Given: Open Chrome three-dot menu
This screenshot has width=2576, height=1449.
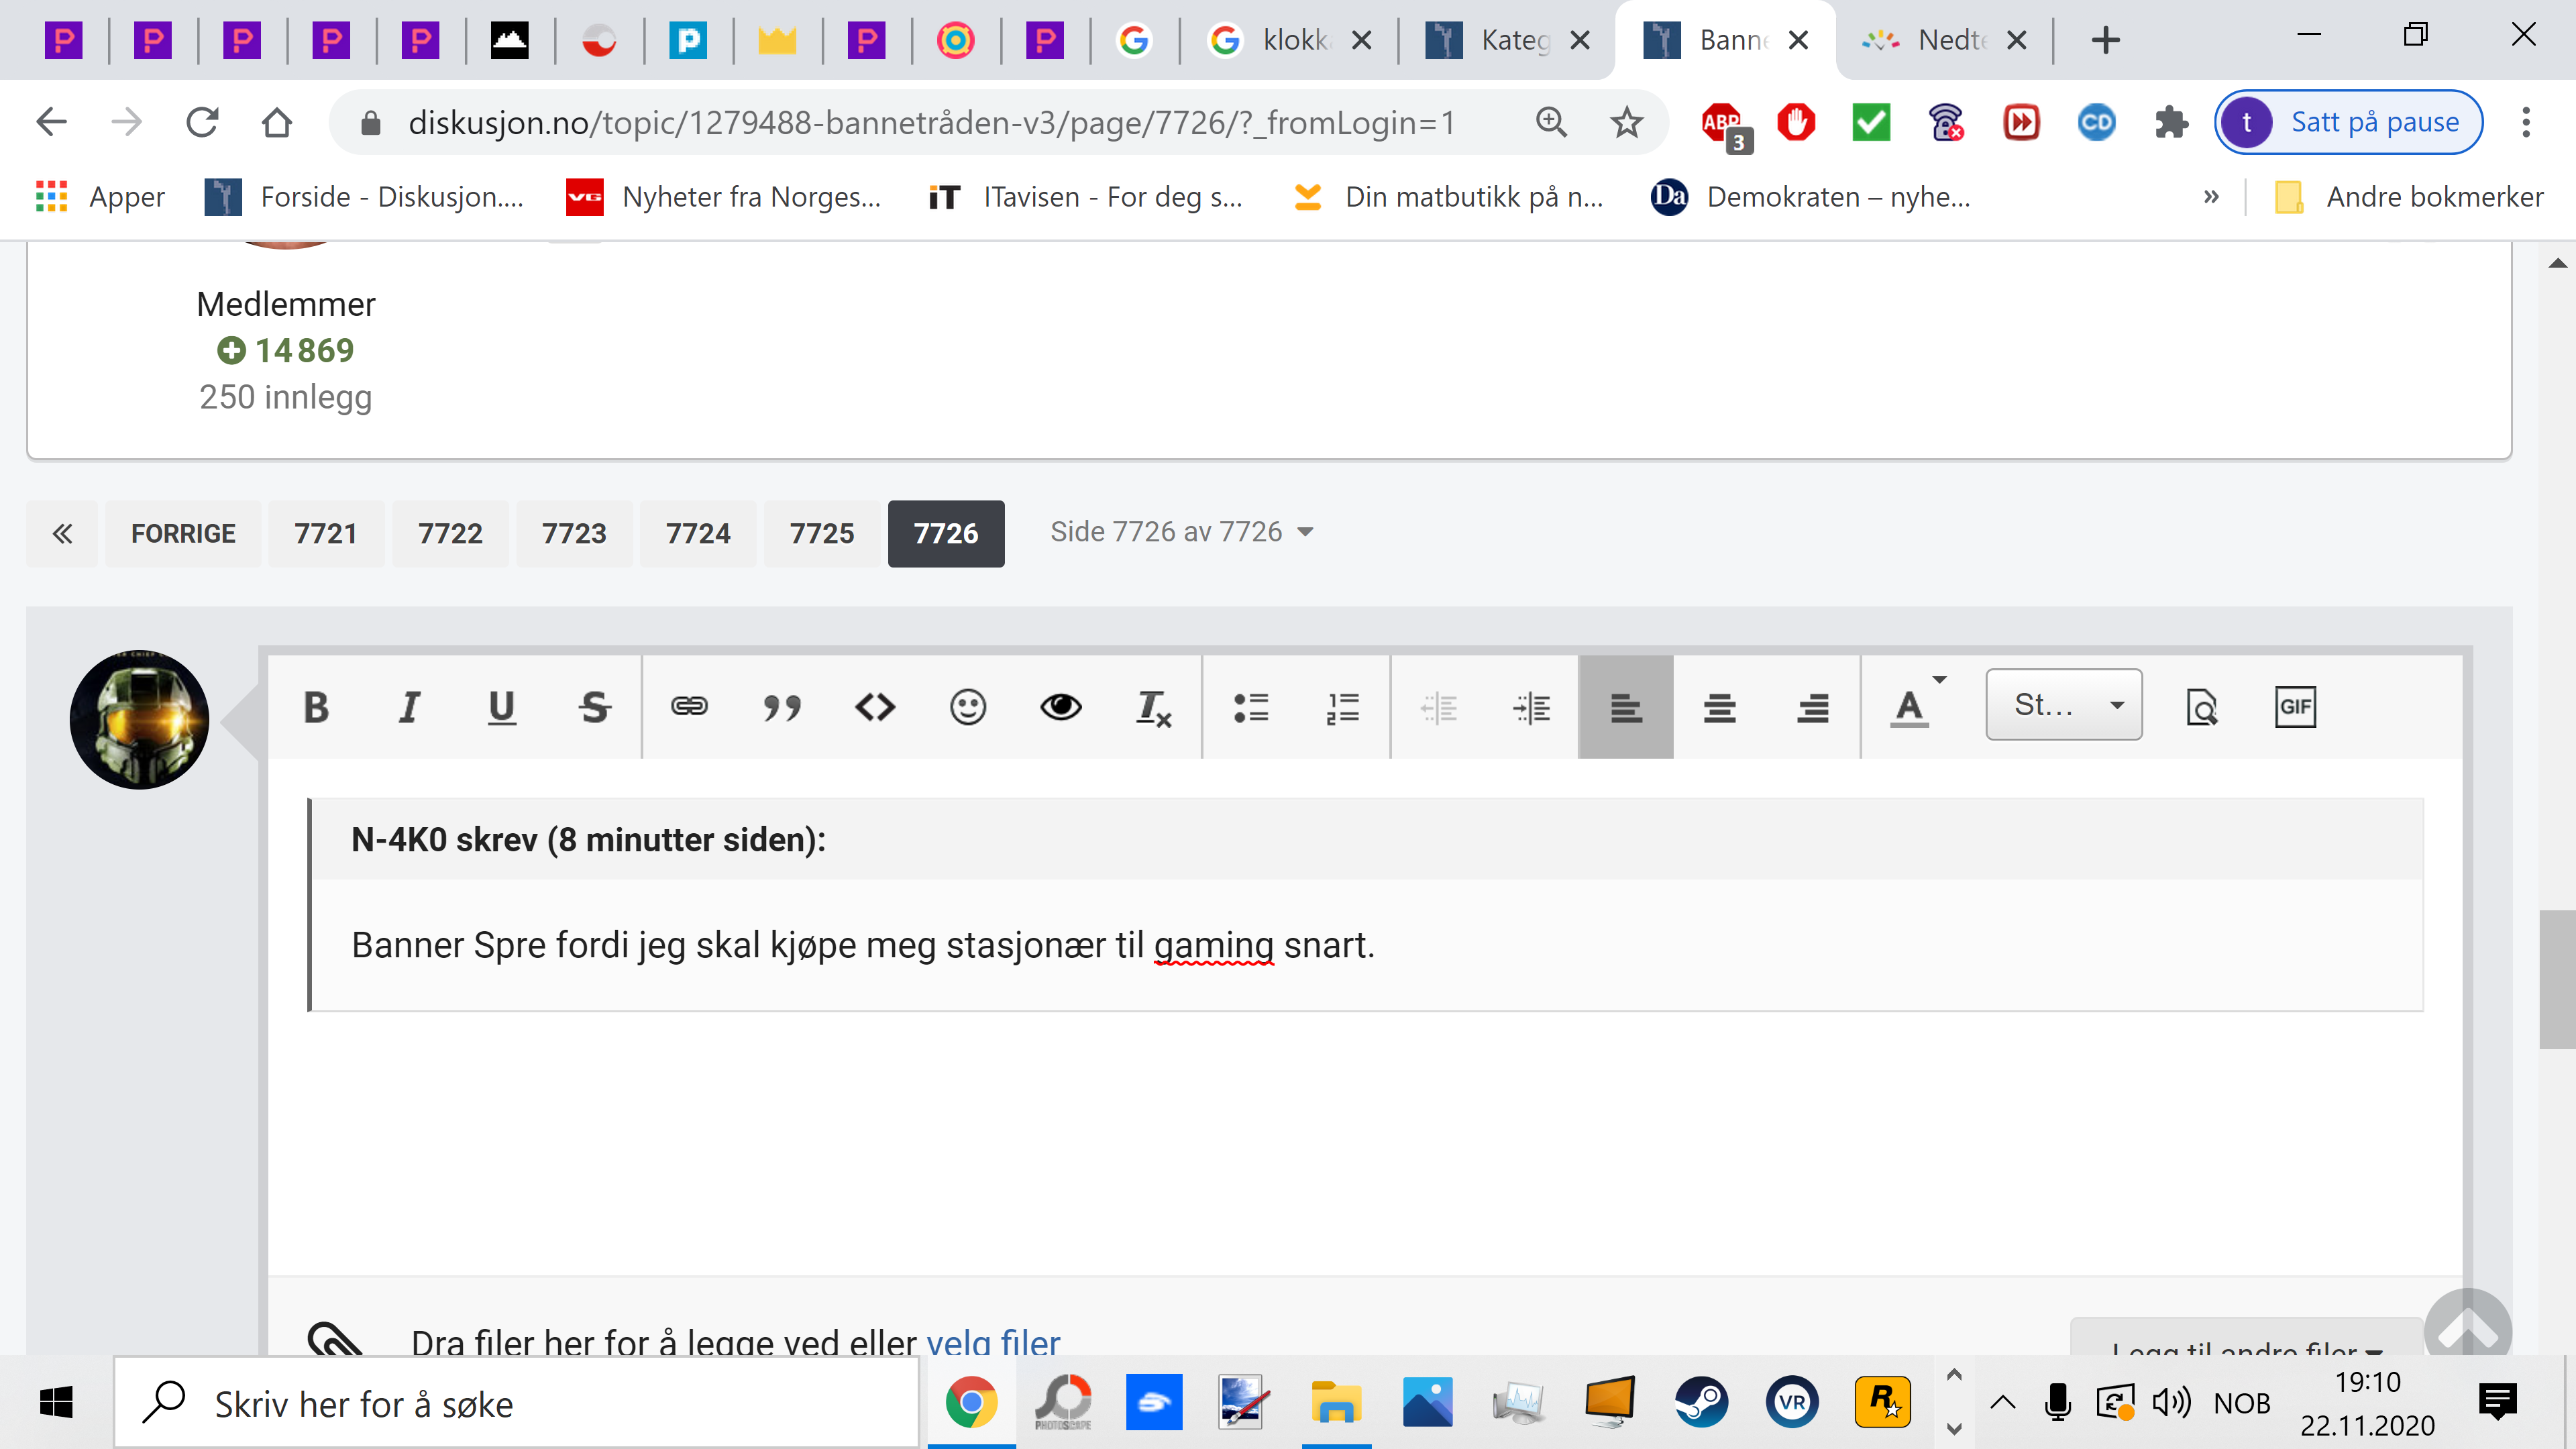Looking at the screenshot, I should pos(2526,122).
